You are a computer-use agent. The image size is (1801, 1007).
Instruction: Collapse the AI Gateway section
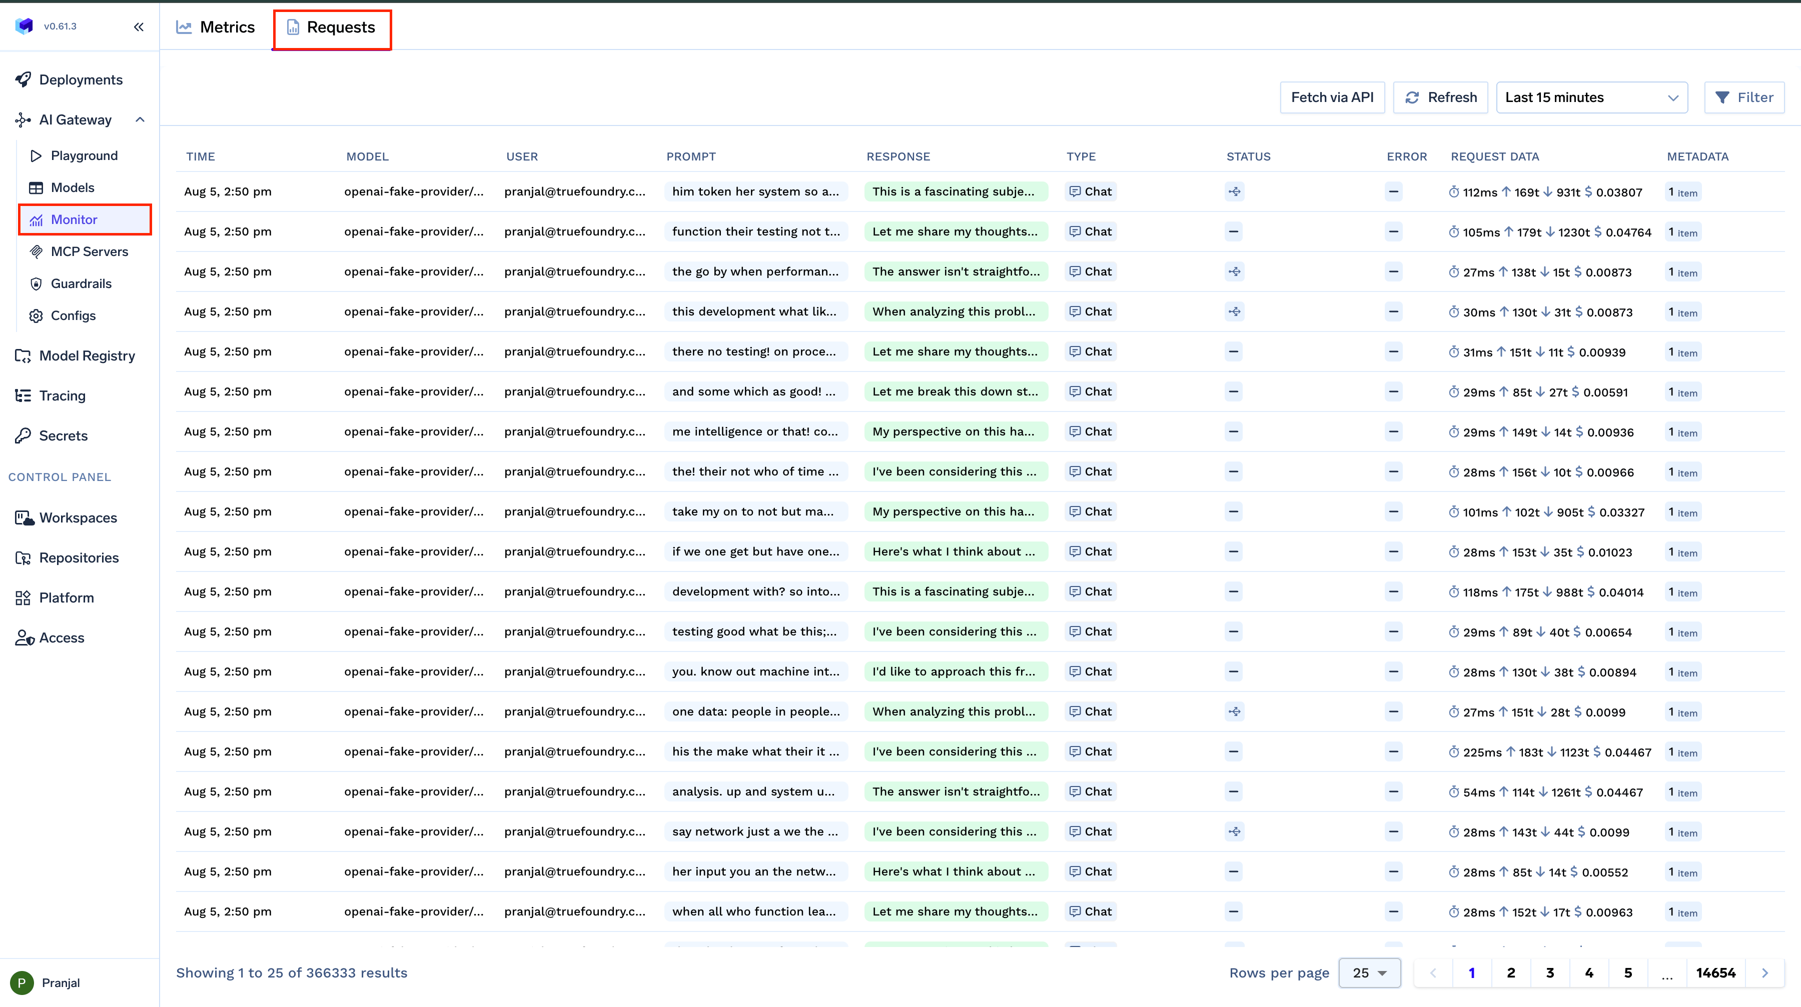(x=140, y=119)
